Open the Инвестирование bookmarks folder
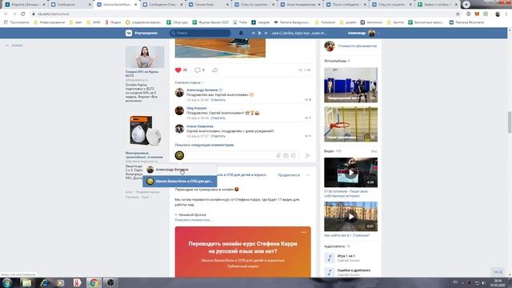 [x=49, y=22]
